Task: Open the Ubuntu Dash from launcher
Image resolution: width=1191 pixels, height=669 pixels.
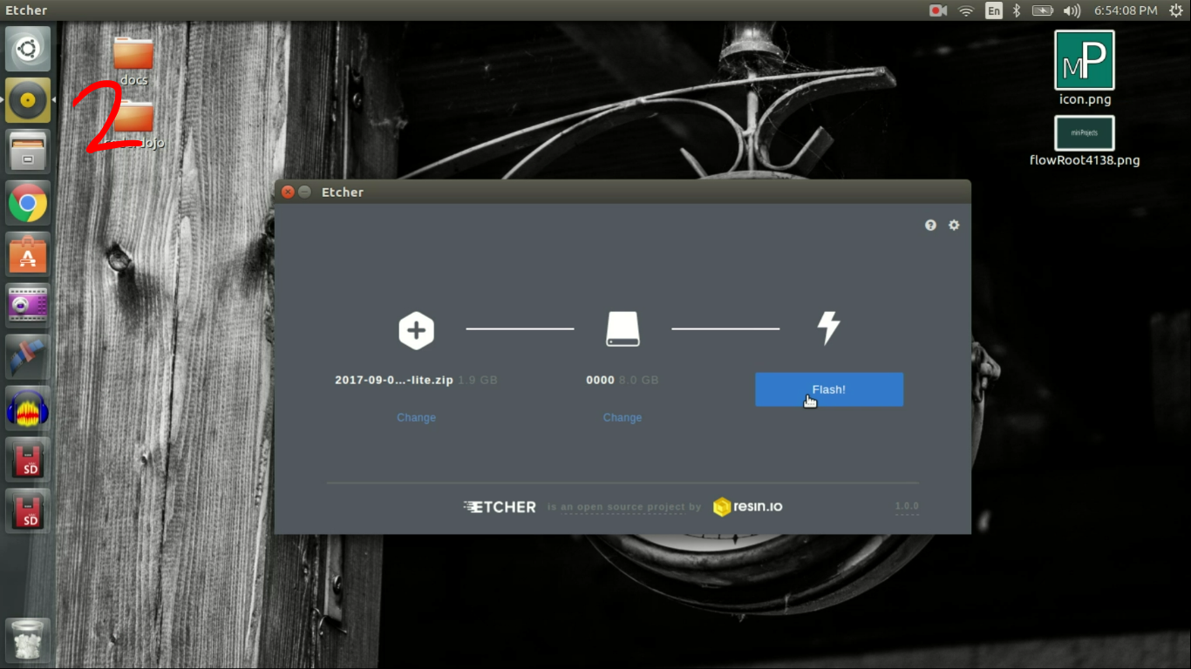Action: click(28, 49)
